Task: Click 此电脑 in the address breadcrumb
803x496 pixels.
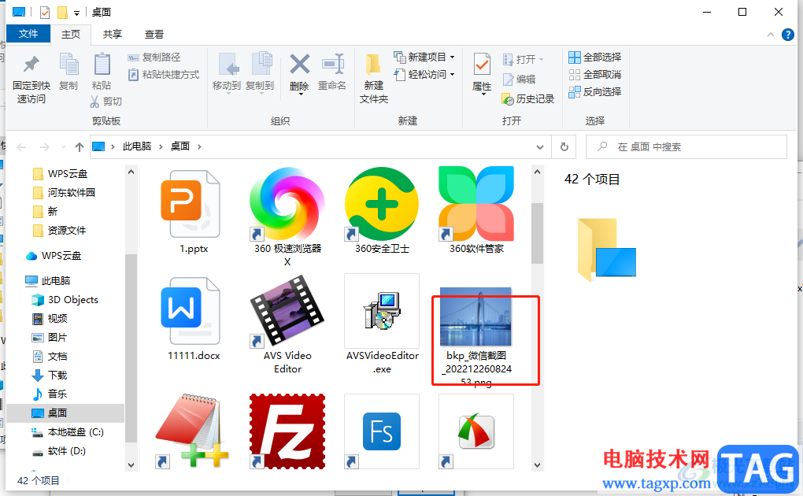Action: click(137, 146)
